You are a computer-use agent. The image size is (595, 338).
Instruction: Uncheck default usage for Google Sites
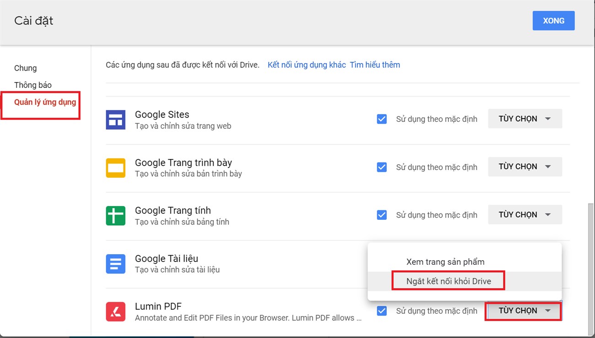382,119
